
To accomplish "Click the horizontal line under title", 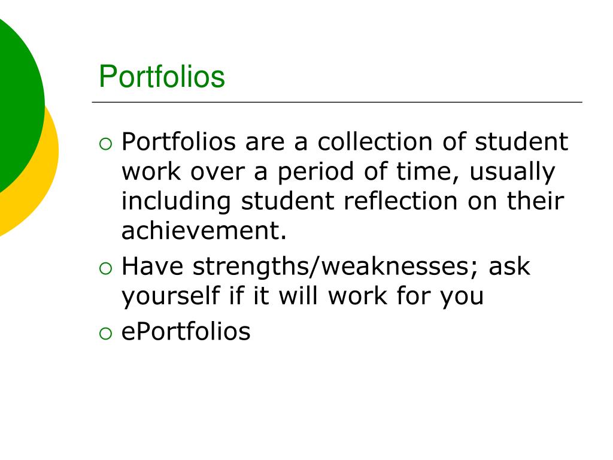I will click(x=337, y=102).
